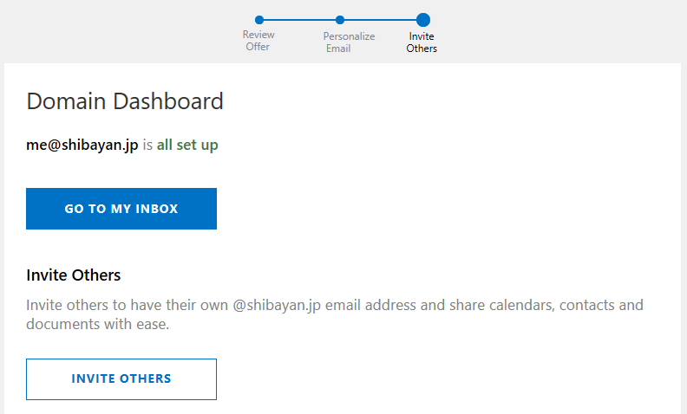Click the bold Invite Others section heading

[74, 275]
